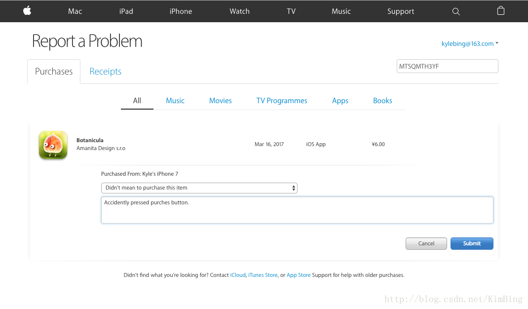The image size is (528, 309).
Task: Click the Purchased From: Kyle's iPhone 7 text
Action: pyautogui.click(x=140, y=174)
